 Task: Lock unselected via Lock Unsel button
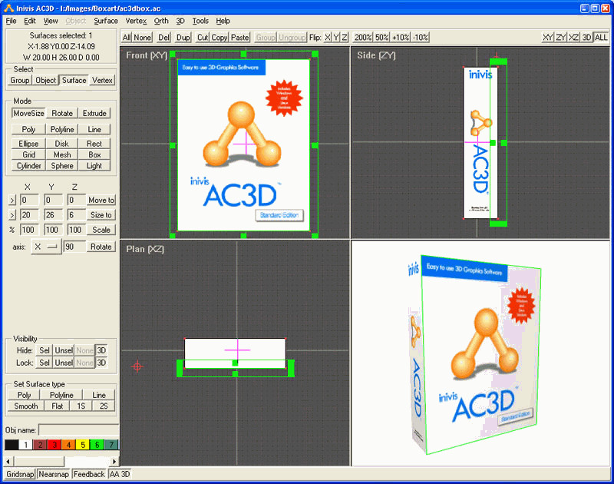click(64, 363)
